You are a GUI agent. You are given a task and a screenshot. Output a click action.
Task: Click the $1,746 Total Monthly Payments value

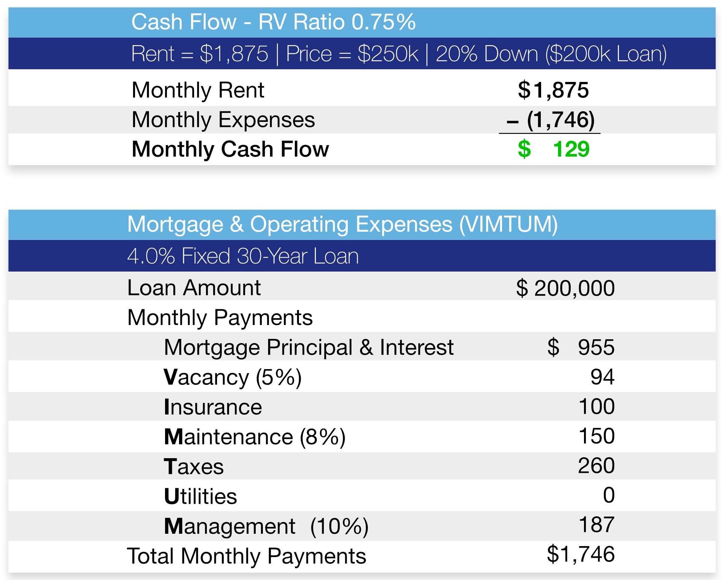(581, 554)
